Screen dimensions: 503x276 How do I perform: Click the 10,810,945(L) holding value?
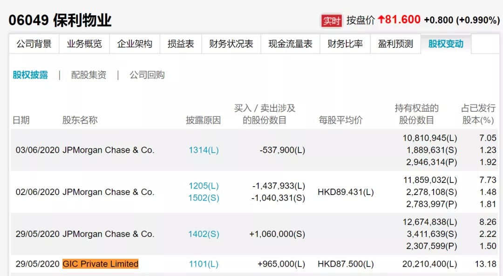(x=430, y=138)
